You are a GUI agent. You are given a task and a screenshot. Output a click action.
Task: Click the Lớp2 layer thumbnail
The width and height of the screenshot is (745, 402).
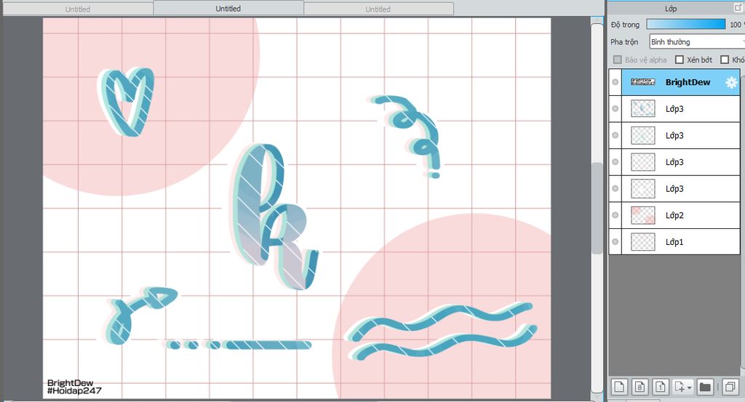[x=643, y=215]
